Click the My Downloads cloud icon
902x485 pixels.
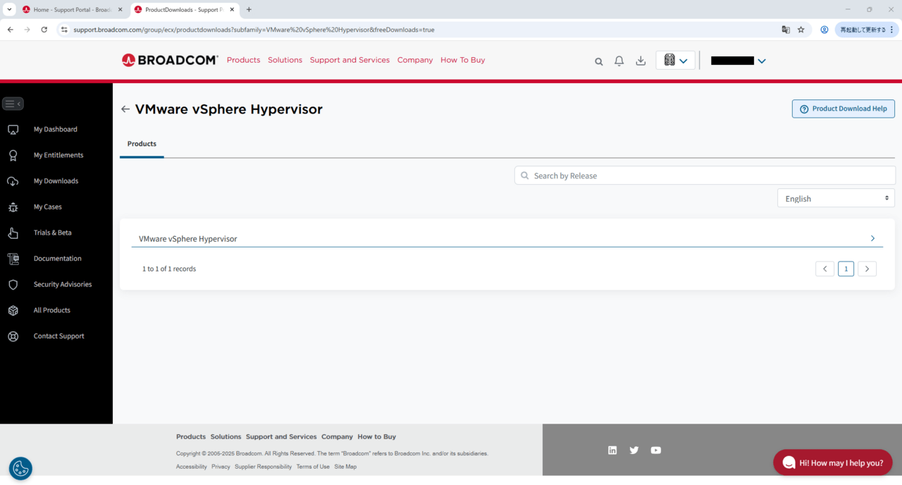point(13,181)
